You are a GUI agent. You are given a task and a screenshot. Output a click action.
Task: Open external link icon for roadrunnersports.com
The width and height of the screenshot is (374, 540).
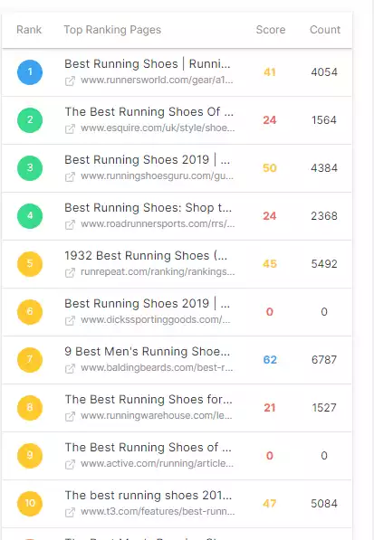click(70, 225)
